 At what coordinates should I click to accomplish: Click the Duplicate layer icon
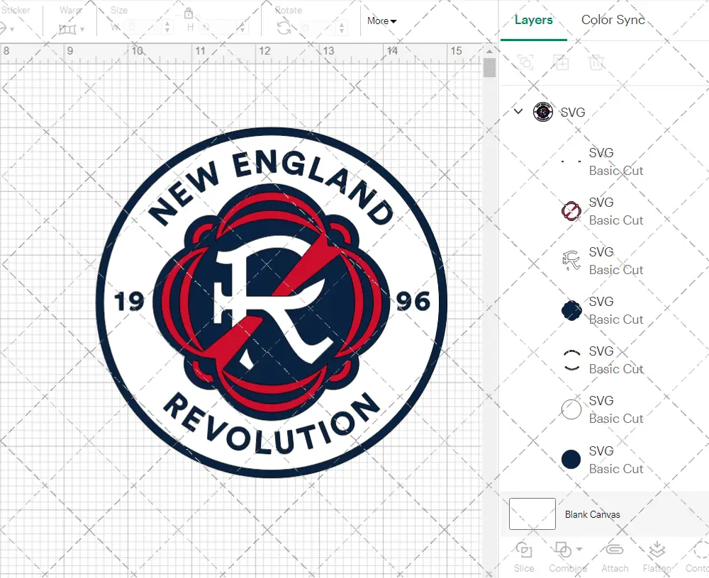tap(561, 62)
